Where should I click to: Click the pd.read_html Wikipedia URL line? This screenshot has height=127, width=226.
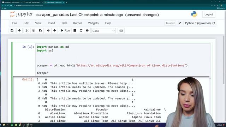[x=112, y=66]
